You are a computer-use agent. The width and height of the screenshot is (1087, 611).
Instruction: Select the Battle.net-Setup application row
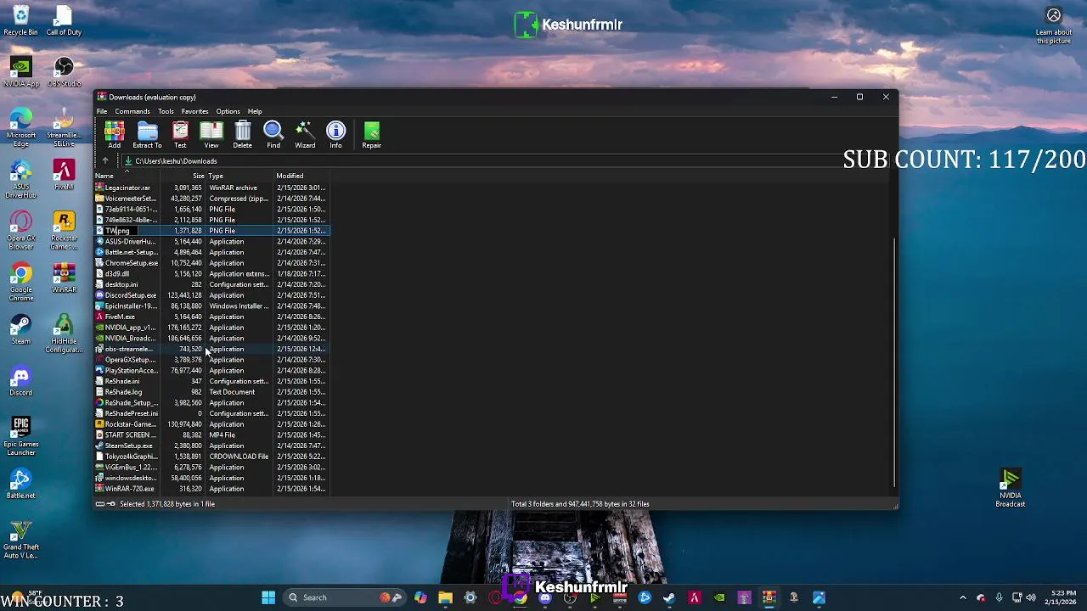(211, 252)
